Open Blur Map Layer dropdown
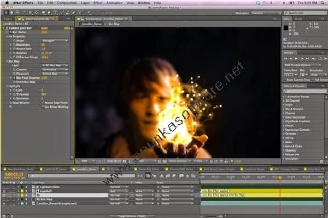The height and width of the screenshot is (218, 328). [55, 65]
